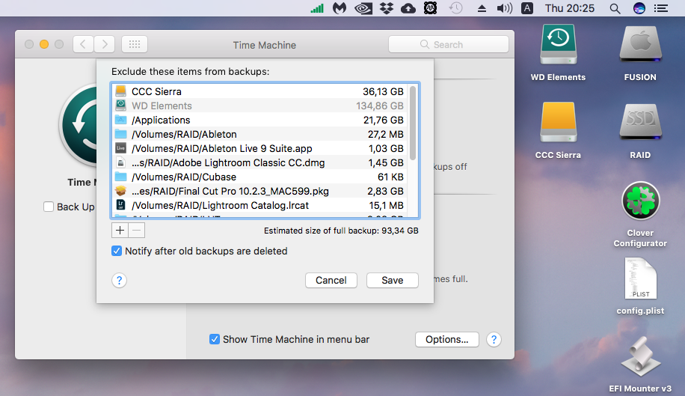This screenshot has width=685, height=396.
Task: Open help button next to Options
Action: point(494,339)
